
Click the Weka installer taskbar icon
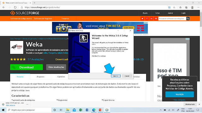107,110
